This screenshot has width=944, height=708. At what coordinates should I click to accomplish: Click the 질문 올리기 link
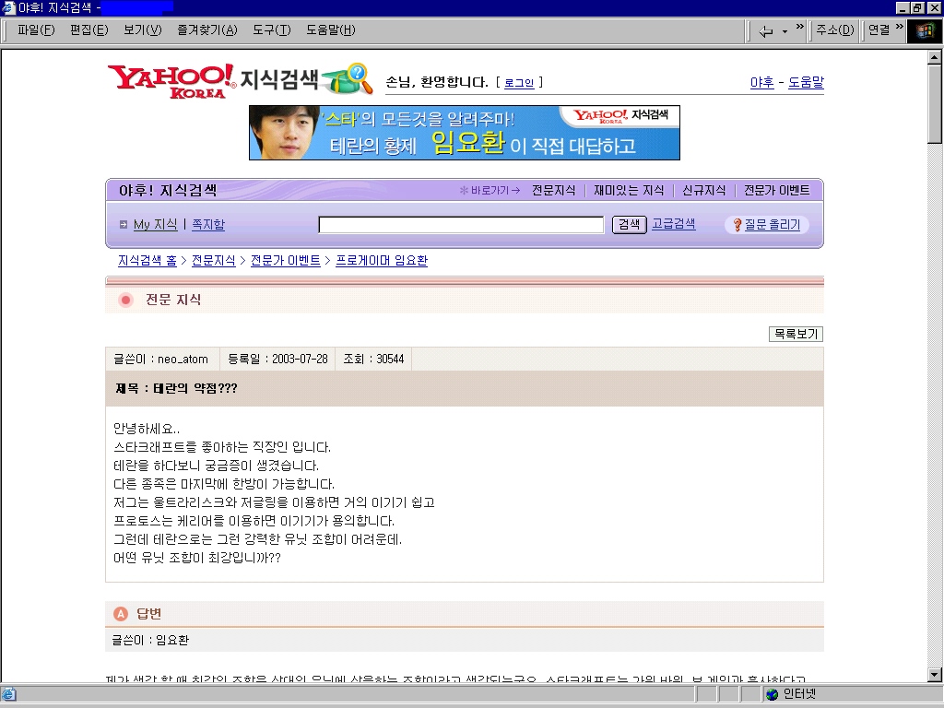(773, 225)
